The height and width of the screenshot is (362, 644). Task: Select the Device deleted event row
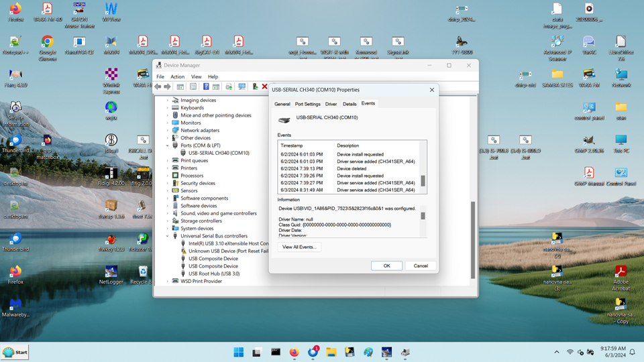pyautogui.click(x=348, y=169)
